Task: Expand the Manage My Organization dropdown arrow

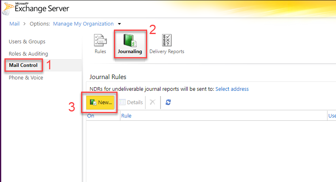Action: click(119, 24)
